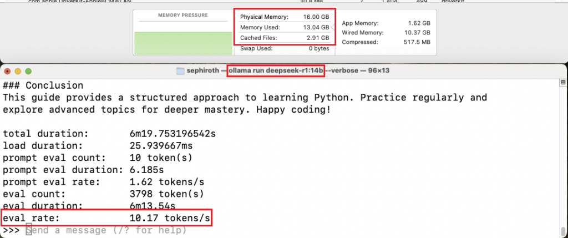Click the Terminal vertical scrollbar thumb
Image resolution: width=568 pixels, height=238 pixels.
click(x=562, y=231)
